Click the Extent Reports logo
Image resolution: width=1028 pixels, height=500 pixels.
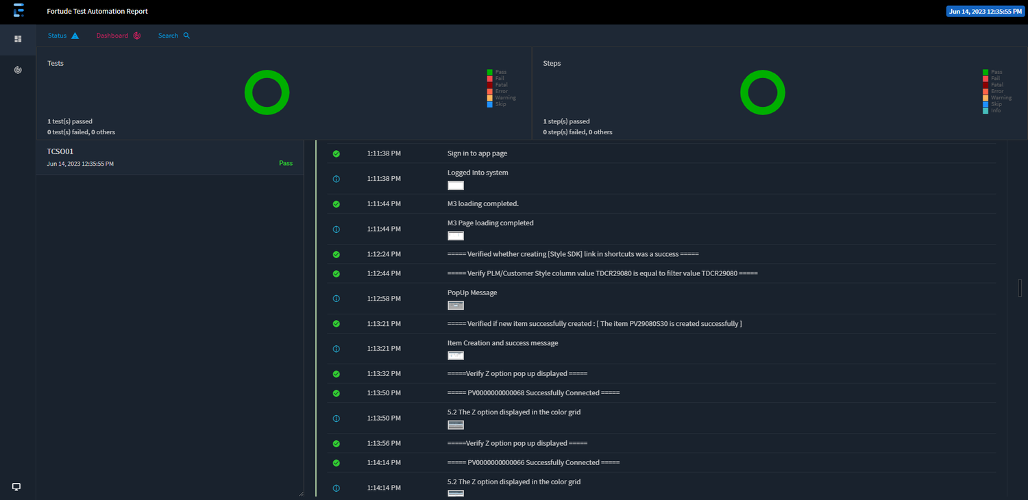[x=19, y=11]
